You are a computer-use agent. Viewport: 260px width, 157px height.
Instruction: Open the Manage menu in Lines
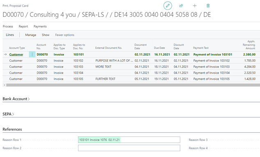click(x=31, y=35)
